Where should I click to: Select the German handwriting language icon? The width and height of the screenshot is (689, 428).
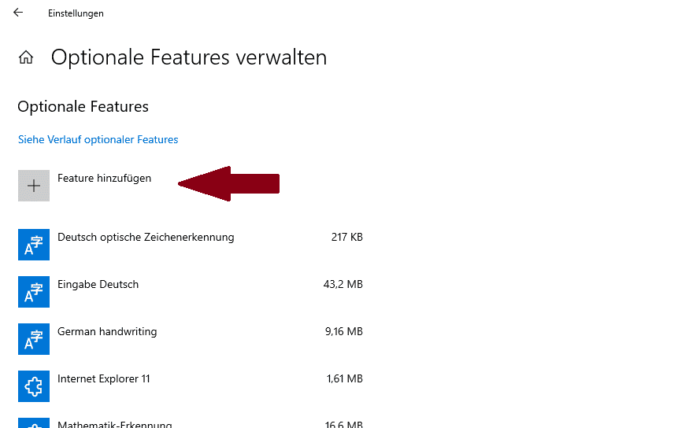pyautogui.click(x=34, y=339)
